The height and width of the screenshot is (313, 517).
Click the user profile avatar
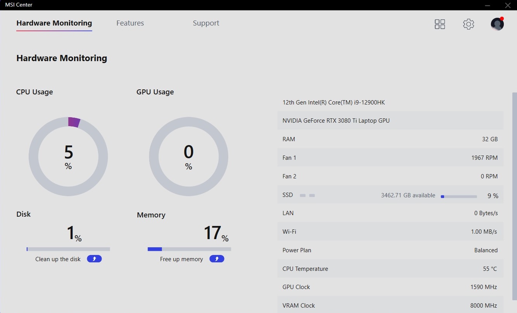pyautogui.click(x=497, y=24)
